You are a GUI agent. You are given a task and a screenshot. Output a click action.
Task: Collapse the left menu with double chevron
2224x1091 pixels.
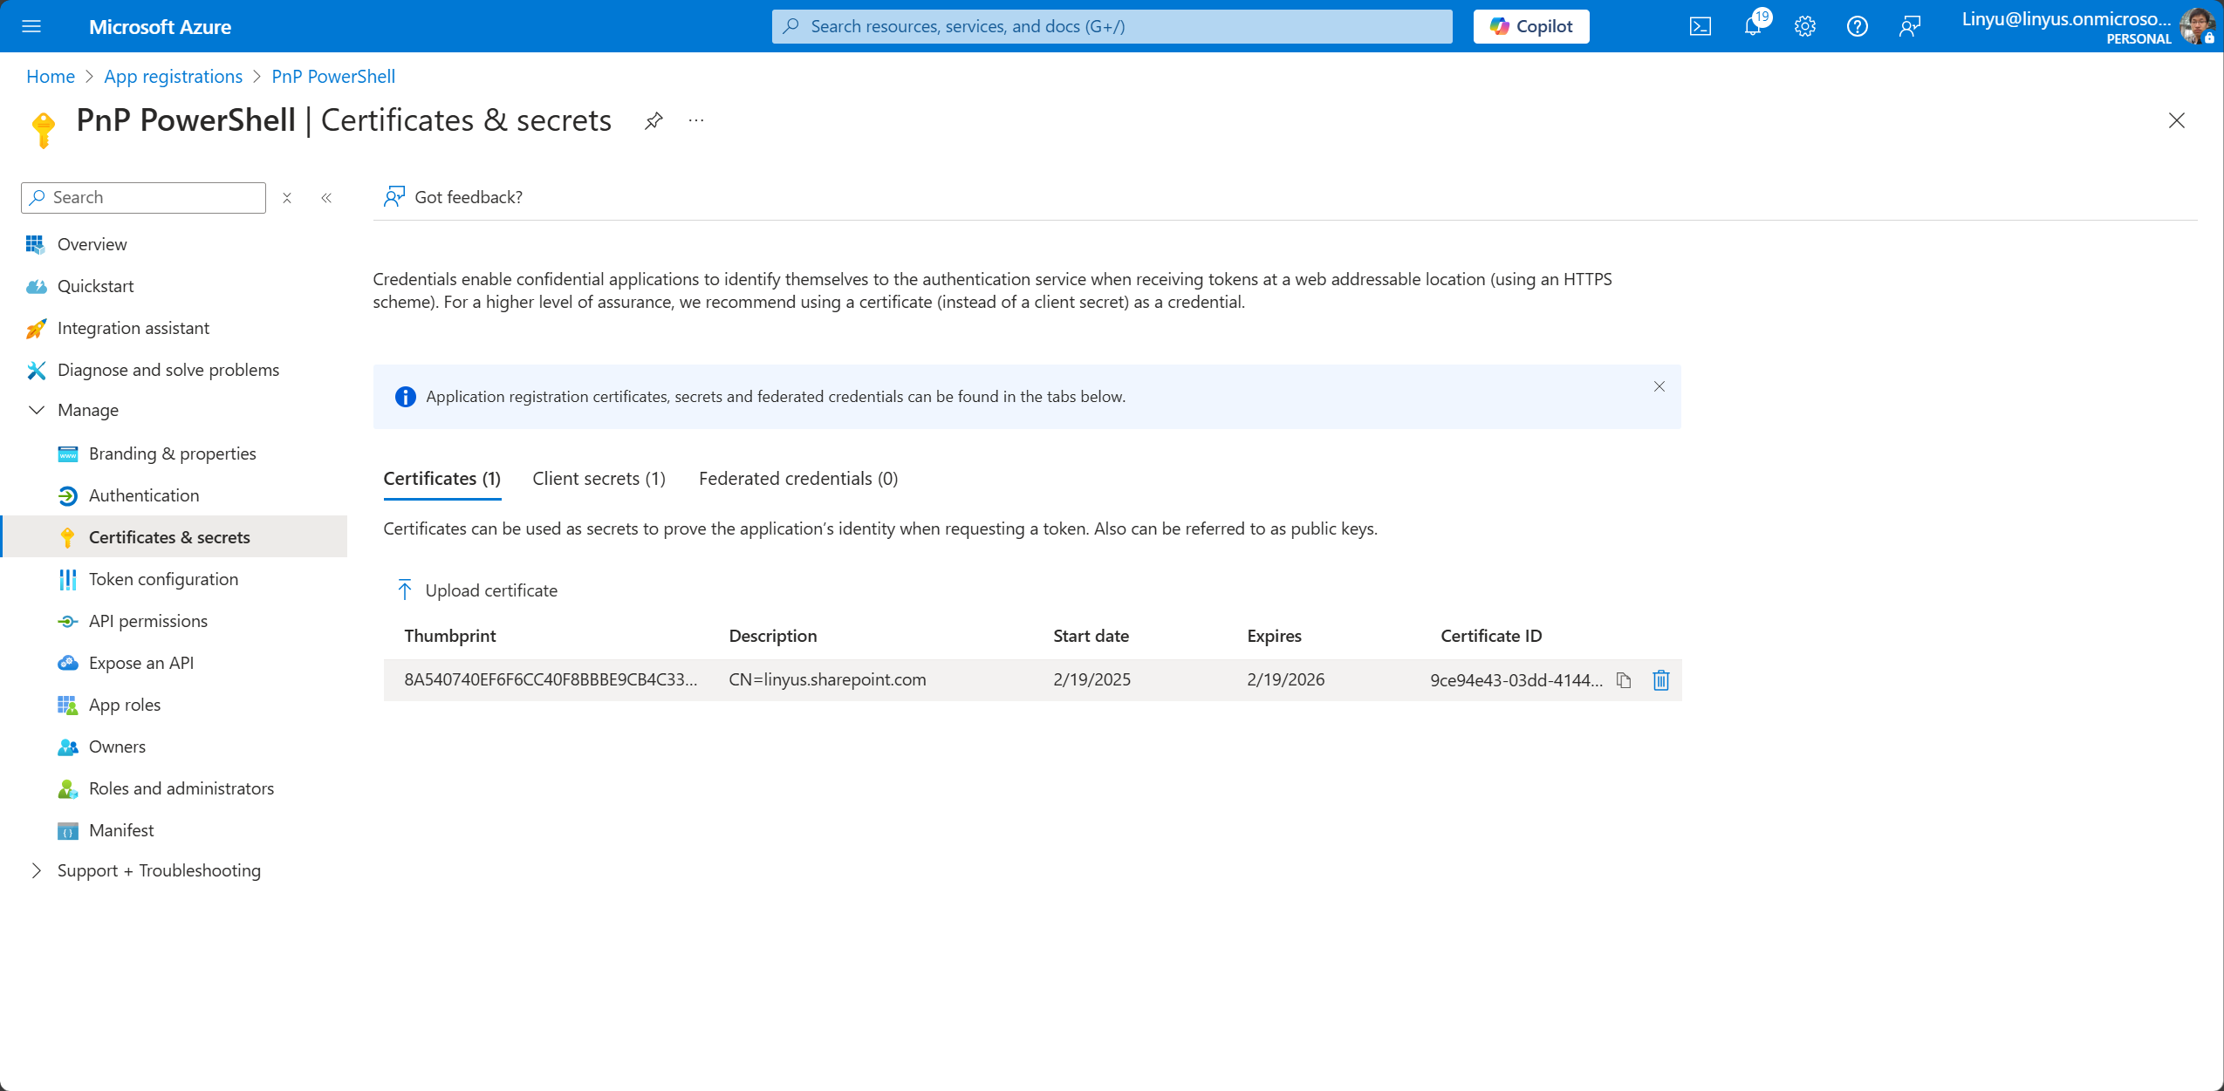click(x=327, y=198)
